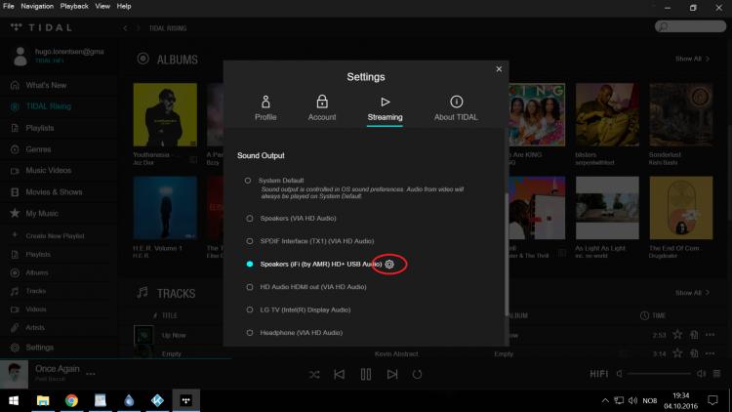Open the View menu

point(102,6)
